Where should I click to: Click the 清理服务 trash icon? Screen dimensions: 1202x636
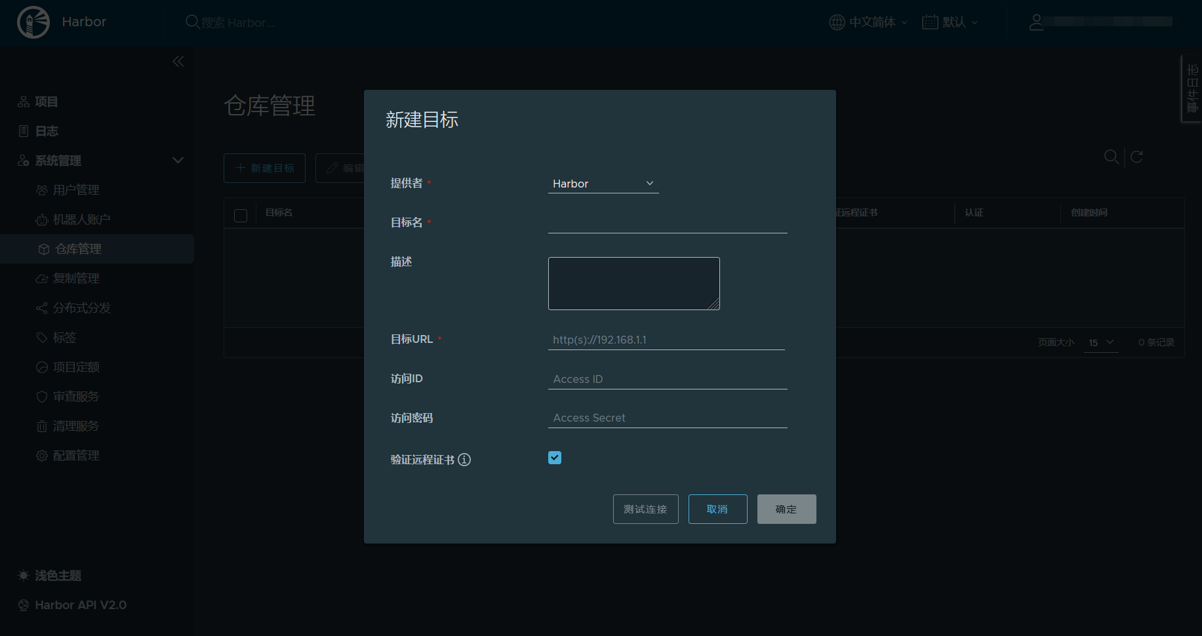pyautogui.click(x=42, y=426)
